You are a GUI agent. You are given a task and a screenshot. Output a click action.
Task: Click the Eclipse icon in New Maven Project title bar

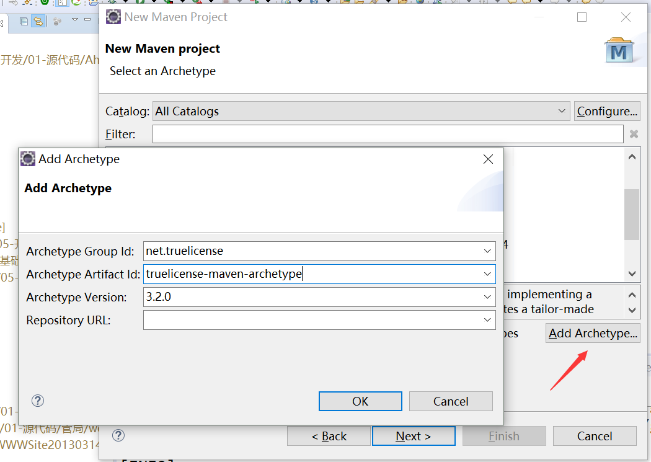[x=113, y=17]
